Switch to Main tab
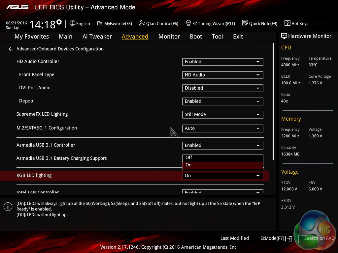338x253 pixels. click(x=66, y=37)
